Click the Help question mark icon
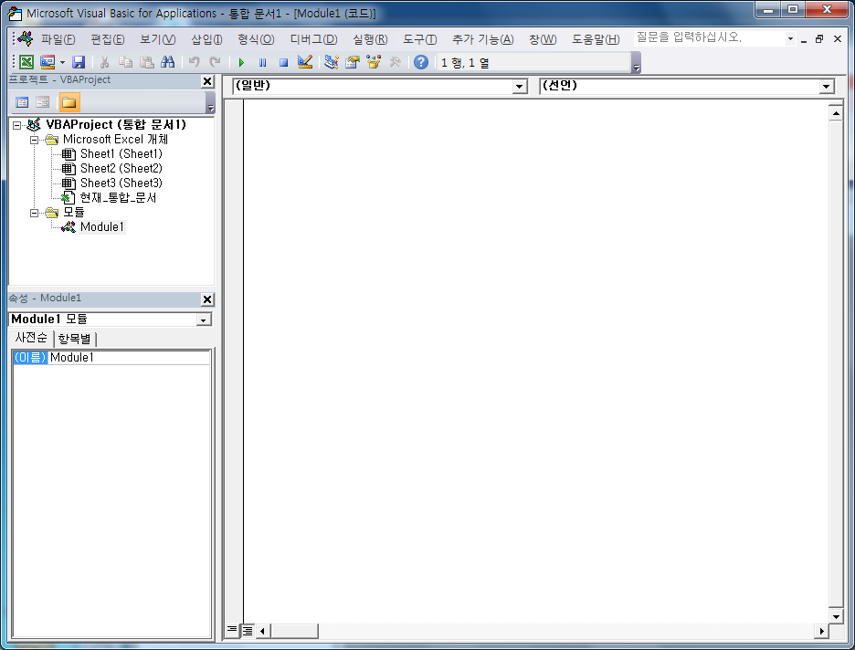The image size is (855, 650). point(420,62)
